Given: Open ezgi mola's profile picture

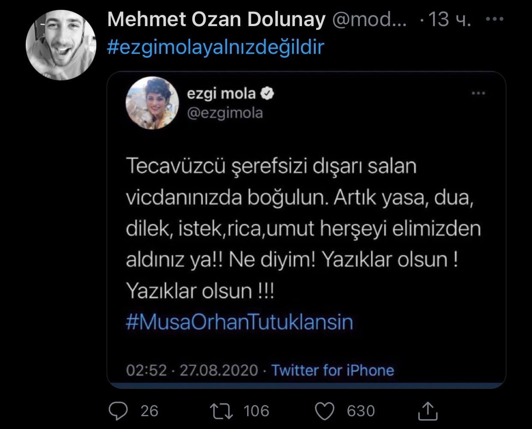Looking at the screenshot, I should [152, 103].
